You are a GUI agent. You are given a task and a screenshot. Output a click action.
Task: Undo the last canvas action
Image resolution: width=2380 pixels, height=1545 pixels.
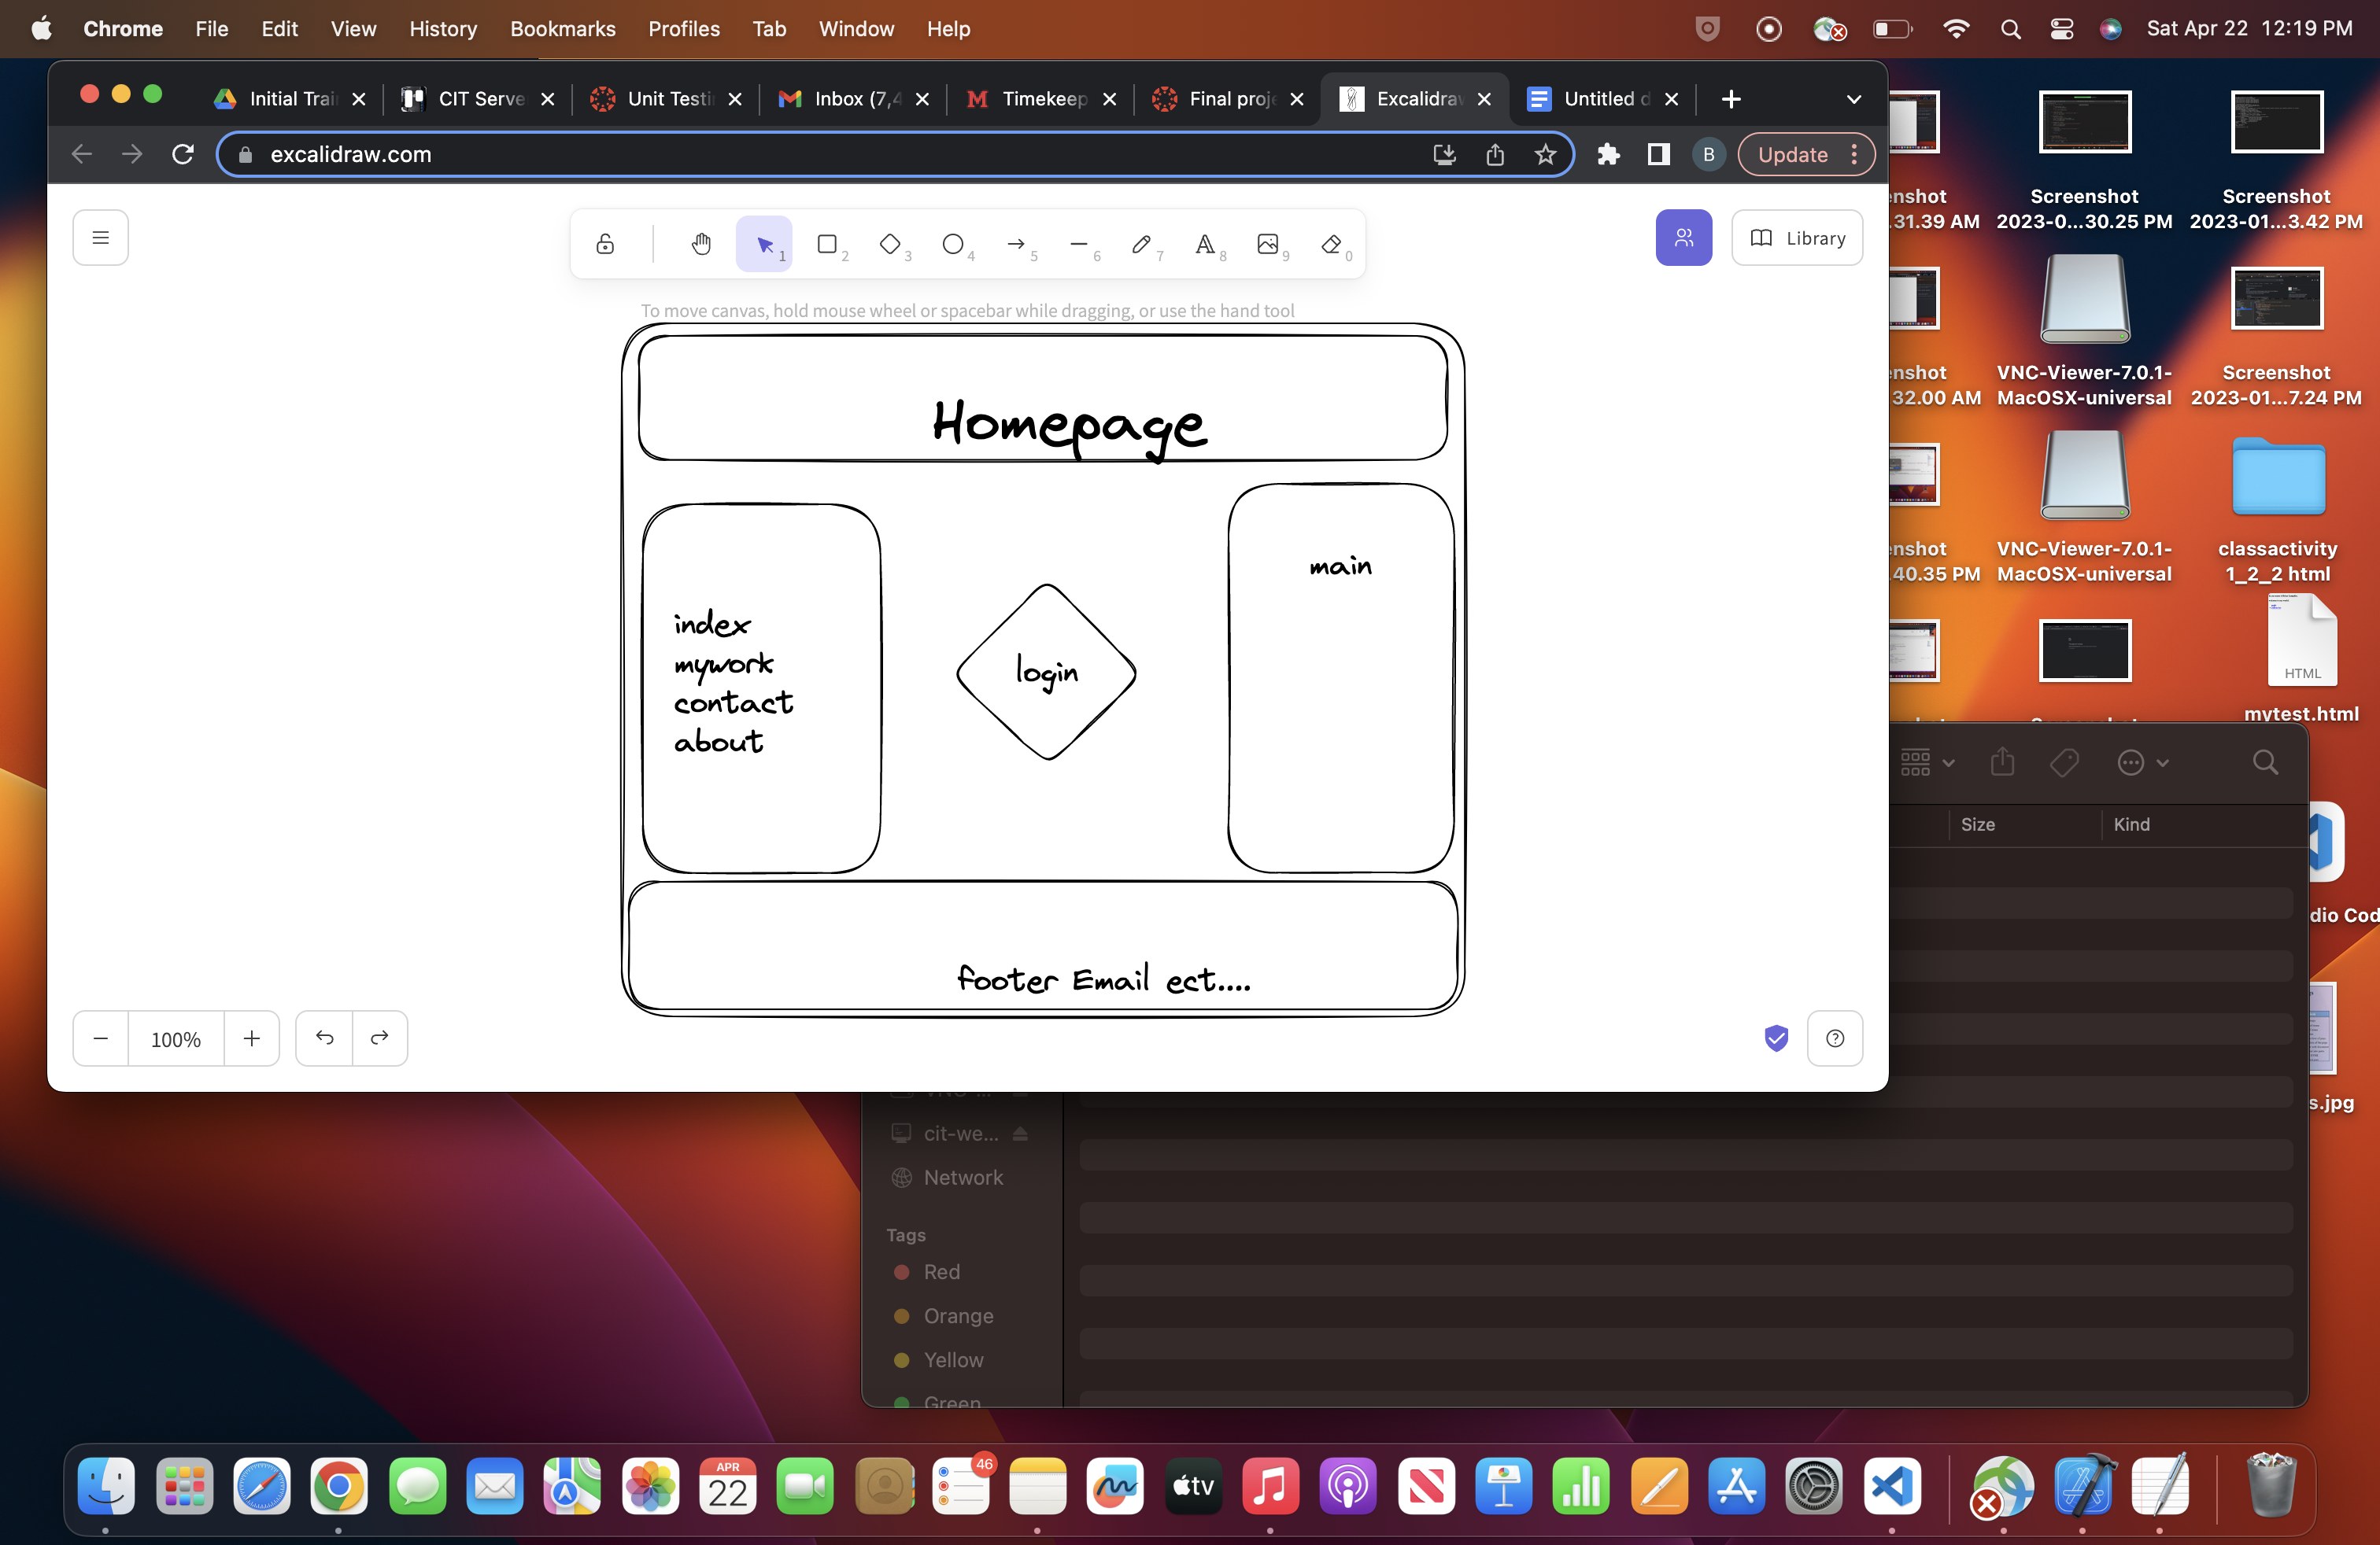(324, 1038)
